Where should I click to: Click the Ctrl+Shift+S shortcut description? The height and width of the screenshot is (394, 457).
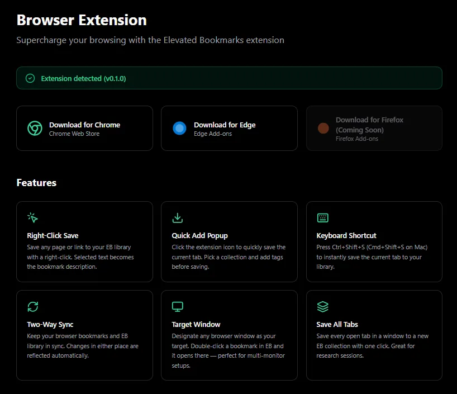pyautogui.click(x=372, y=257)
